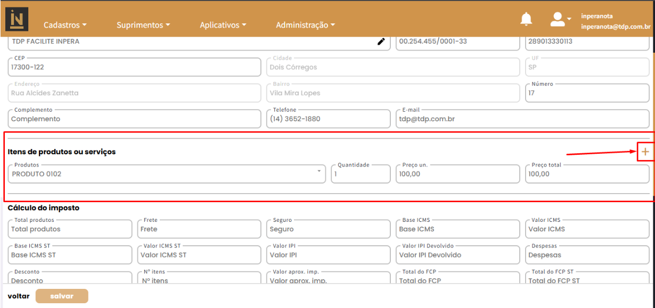Click the Base ICMS field
Screen dimensions: 655x308
coord(457,229)
